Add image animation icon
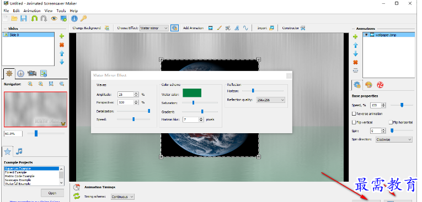Viewport: 422px width, 202px height. pos(211,28)
